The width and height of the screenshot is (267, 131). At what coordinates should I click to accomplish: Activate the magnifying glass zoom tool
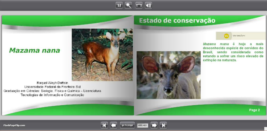(128, 5)
